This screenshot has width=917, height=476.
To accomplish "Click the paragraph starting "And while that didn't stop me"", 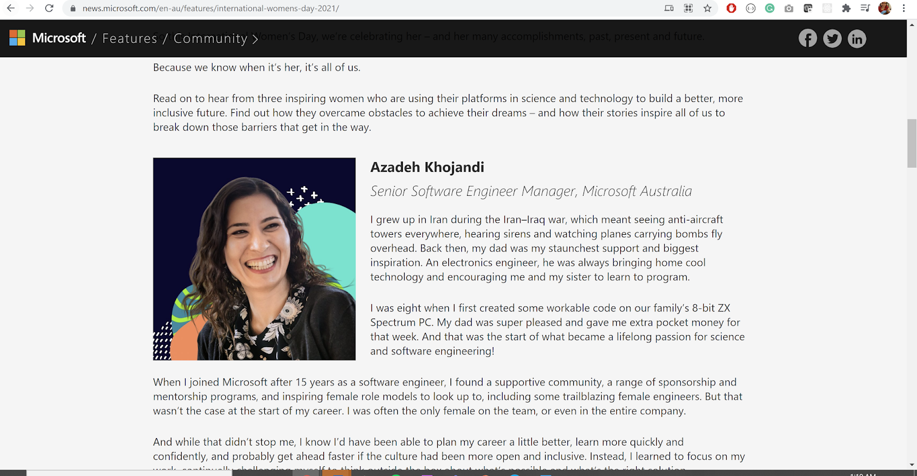I will coord(449,453).
